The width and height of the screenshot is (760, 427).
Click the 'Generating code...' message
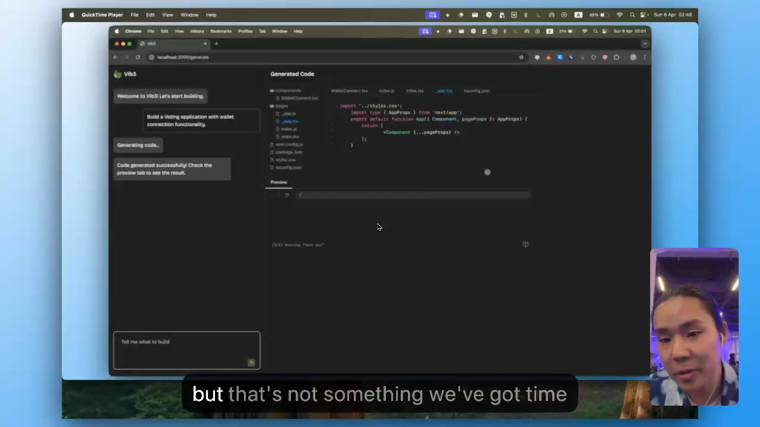[x=138, y=145]
